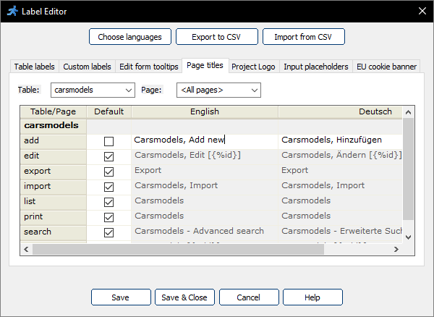The width and height of the screenshot is (434, 317).
Task: Click the Deutsch column header
Action: pyautogui.click(x=340, y=111)
